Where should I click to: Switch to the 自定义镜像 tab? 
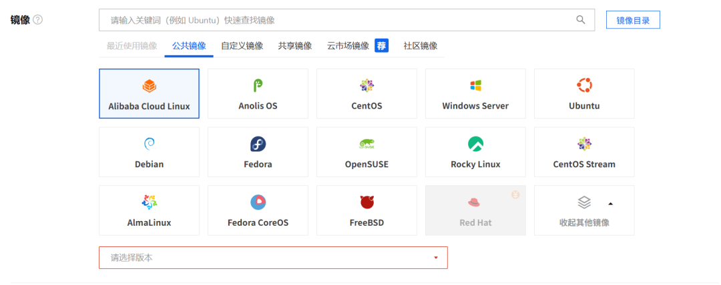pyautogui.click(x=242, y=46)
